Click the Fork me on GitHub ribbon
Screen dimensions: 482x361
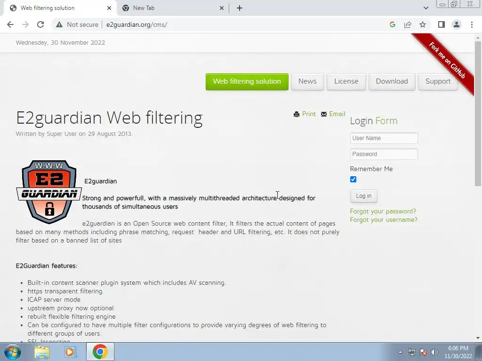click(447, 61)
